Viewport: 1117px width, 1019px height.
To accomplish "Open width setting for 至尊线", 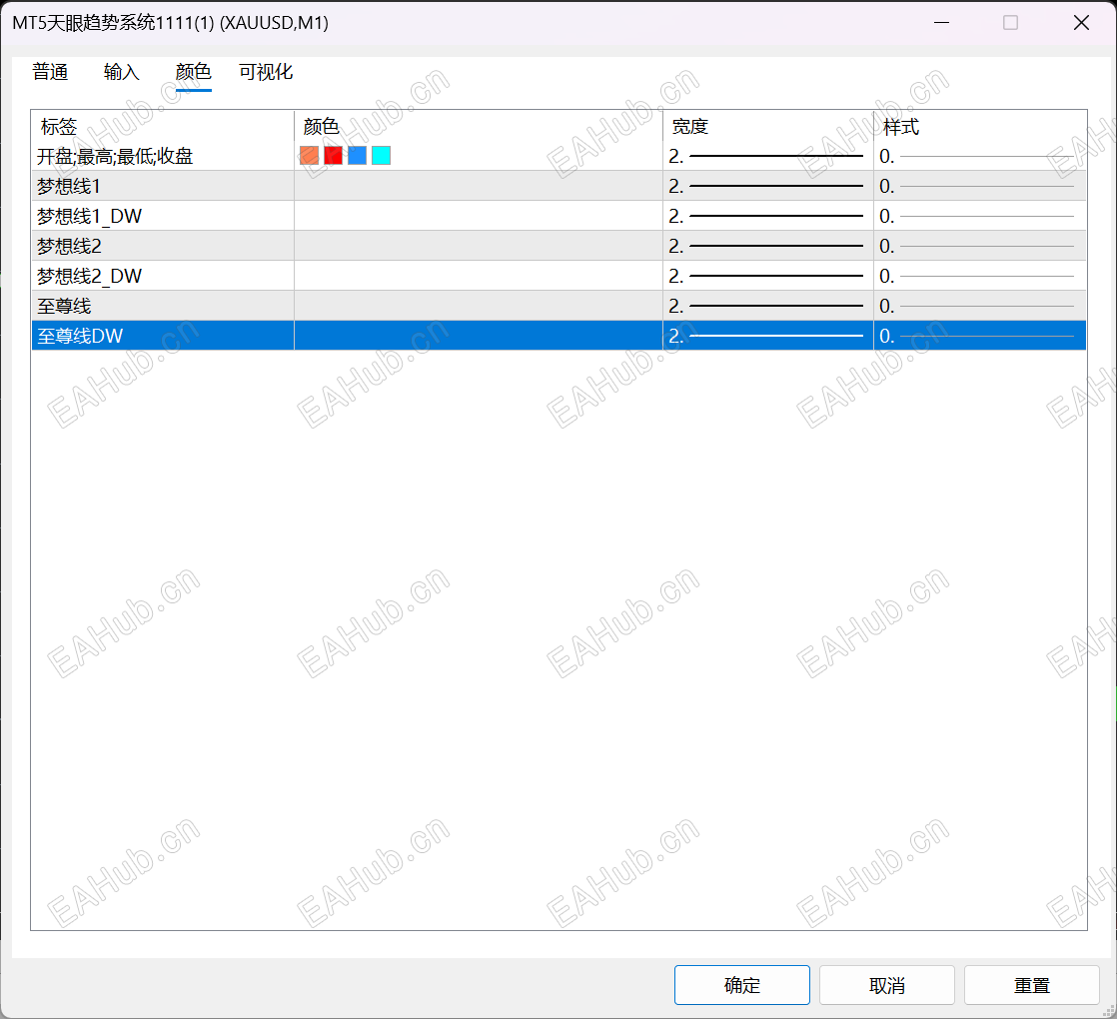I will click(768, 306).
